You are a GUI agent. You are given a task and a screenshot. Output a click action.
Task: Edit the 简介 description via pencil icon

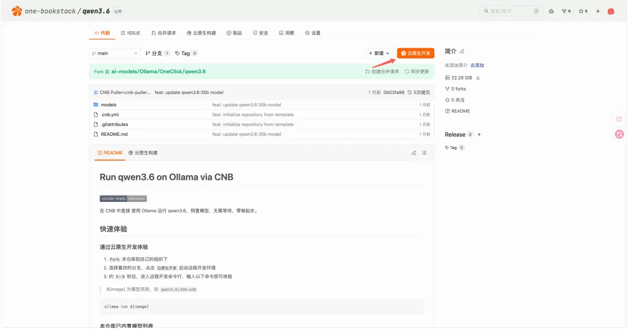(x=462, y=51)
